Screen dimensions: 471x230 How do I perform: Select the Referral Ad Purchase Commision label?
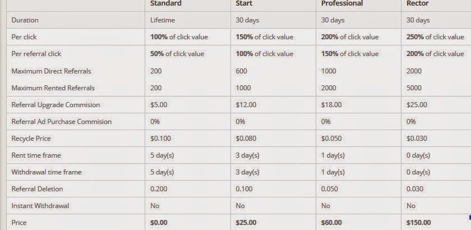click(61, 122)
